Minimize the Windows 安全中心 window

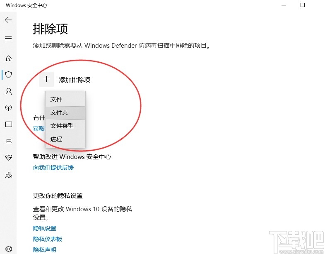pyautogui.click(x=284, y=5)
